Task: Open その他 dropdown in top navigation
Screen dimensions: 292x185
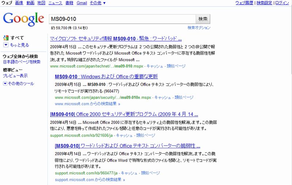Action: (x=97, y=3)
